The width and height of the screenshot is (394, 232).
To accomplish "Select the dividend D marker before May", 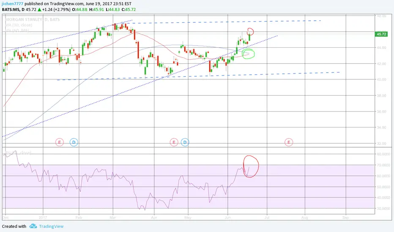I will click(x=185, y=142).
